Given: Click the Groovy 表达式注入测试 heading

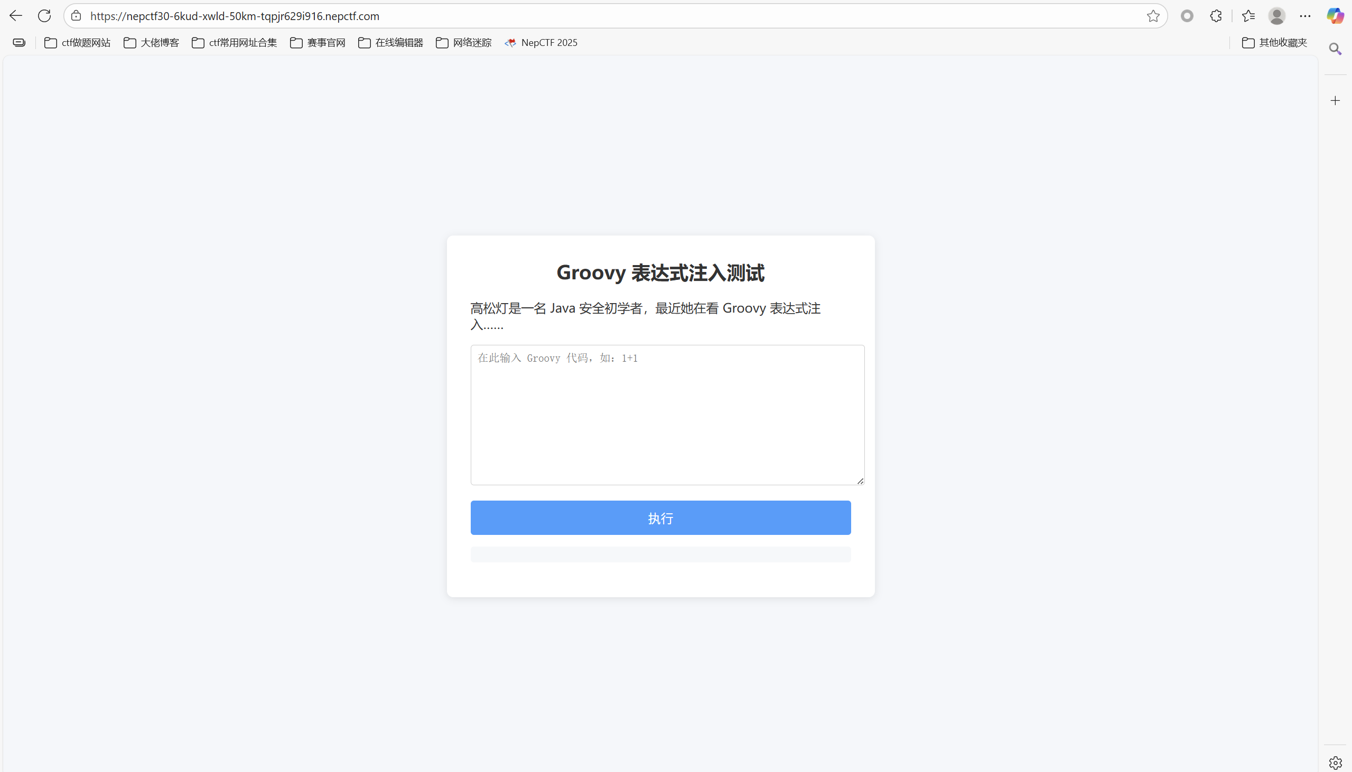Looking at the screenshot, I should (660, 272).
